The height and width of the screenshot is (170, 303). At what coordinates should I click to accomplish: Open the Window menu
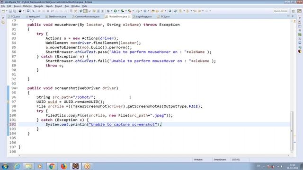click(76, 6)
